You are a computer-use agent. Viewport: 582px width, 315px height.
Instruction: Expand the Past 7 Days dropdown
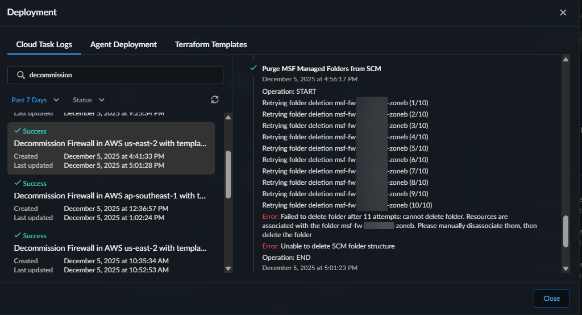(x=35, y=100)
